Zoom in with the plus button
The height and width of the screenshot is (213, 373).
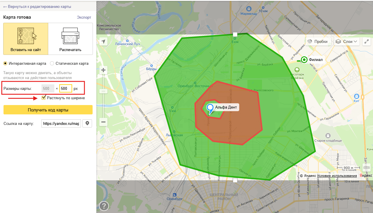tap(103, 70)
